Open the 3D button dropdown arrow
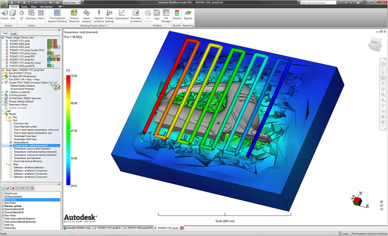Viewport: 388px width, 236px height. tap(21, 21)
